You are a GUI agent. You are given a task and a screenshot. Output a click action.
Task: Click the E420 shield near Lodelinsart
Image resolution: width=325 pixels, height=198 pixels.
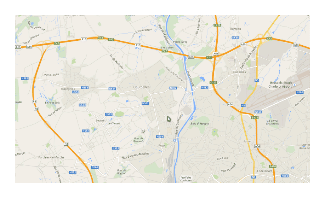[273, 166]
